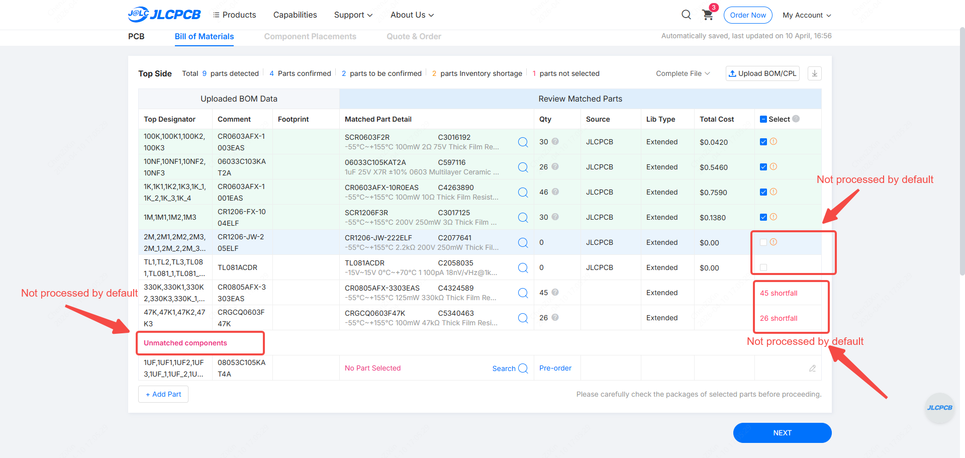
Task: Click warning icon for SCR0603F2R row
Action: click(x=774, y=141)
